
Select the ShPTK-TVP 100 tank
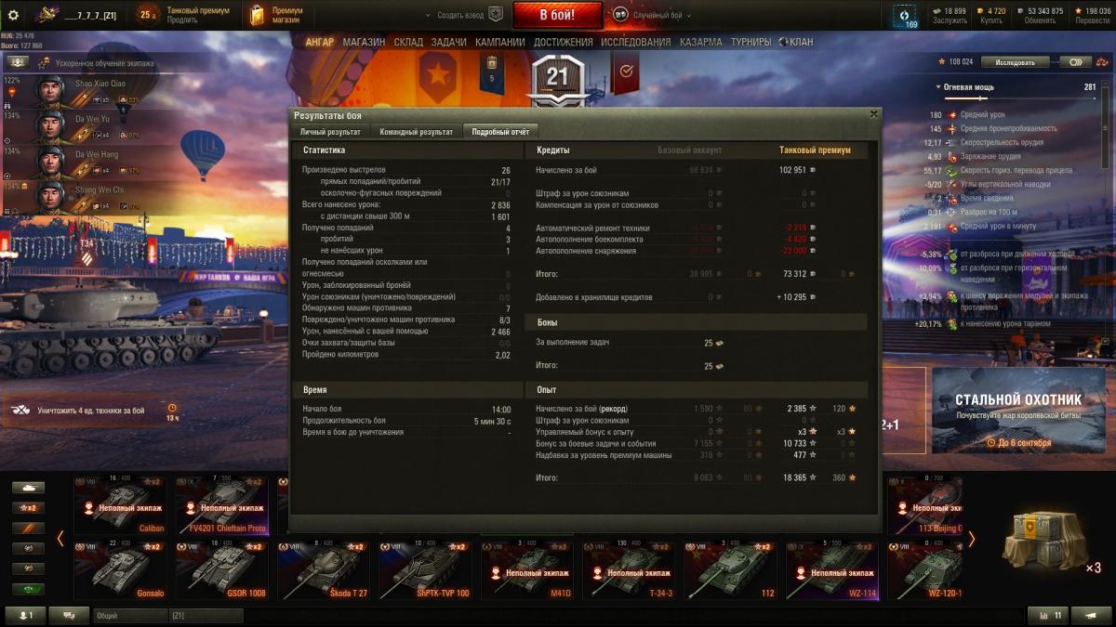click(425, 570)
